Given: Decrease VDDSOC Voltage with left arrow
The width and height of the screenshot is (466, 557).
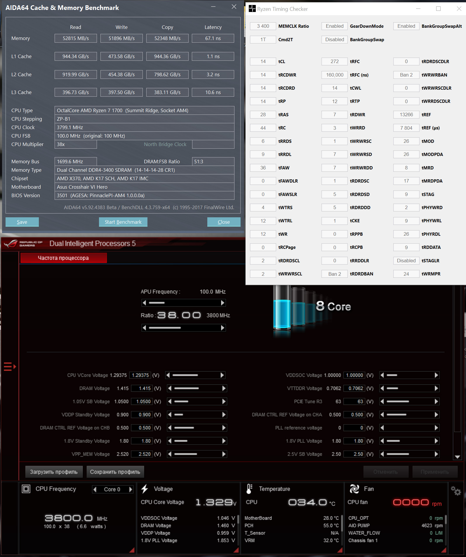Looking at the screenshot, I should point(382,375).
